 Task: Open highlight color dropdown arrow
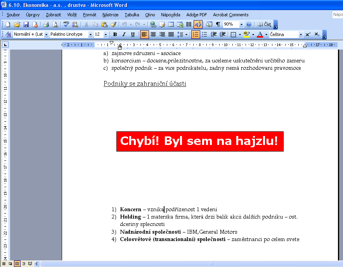253,34
